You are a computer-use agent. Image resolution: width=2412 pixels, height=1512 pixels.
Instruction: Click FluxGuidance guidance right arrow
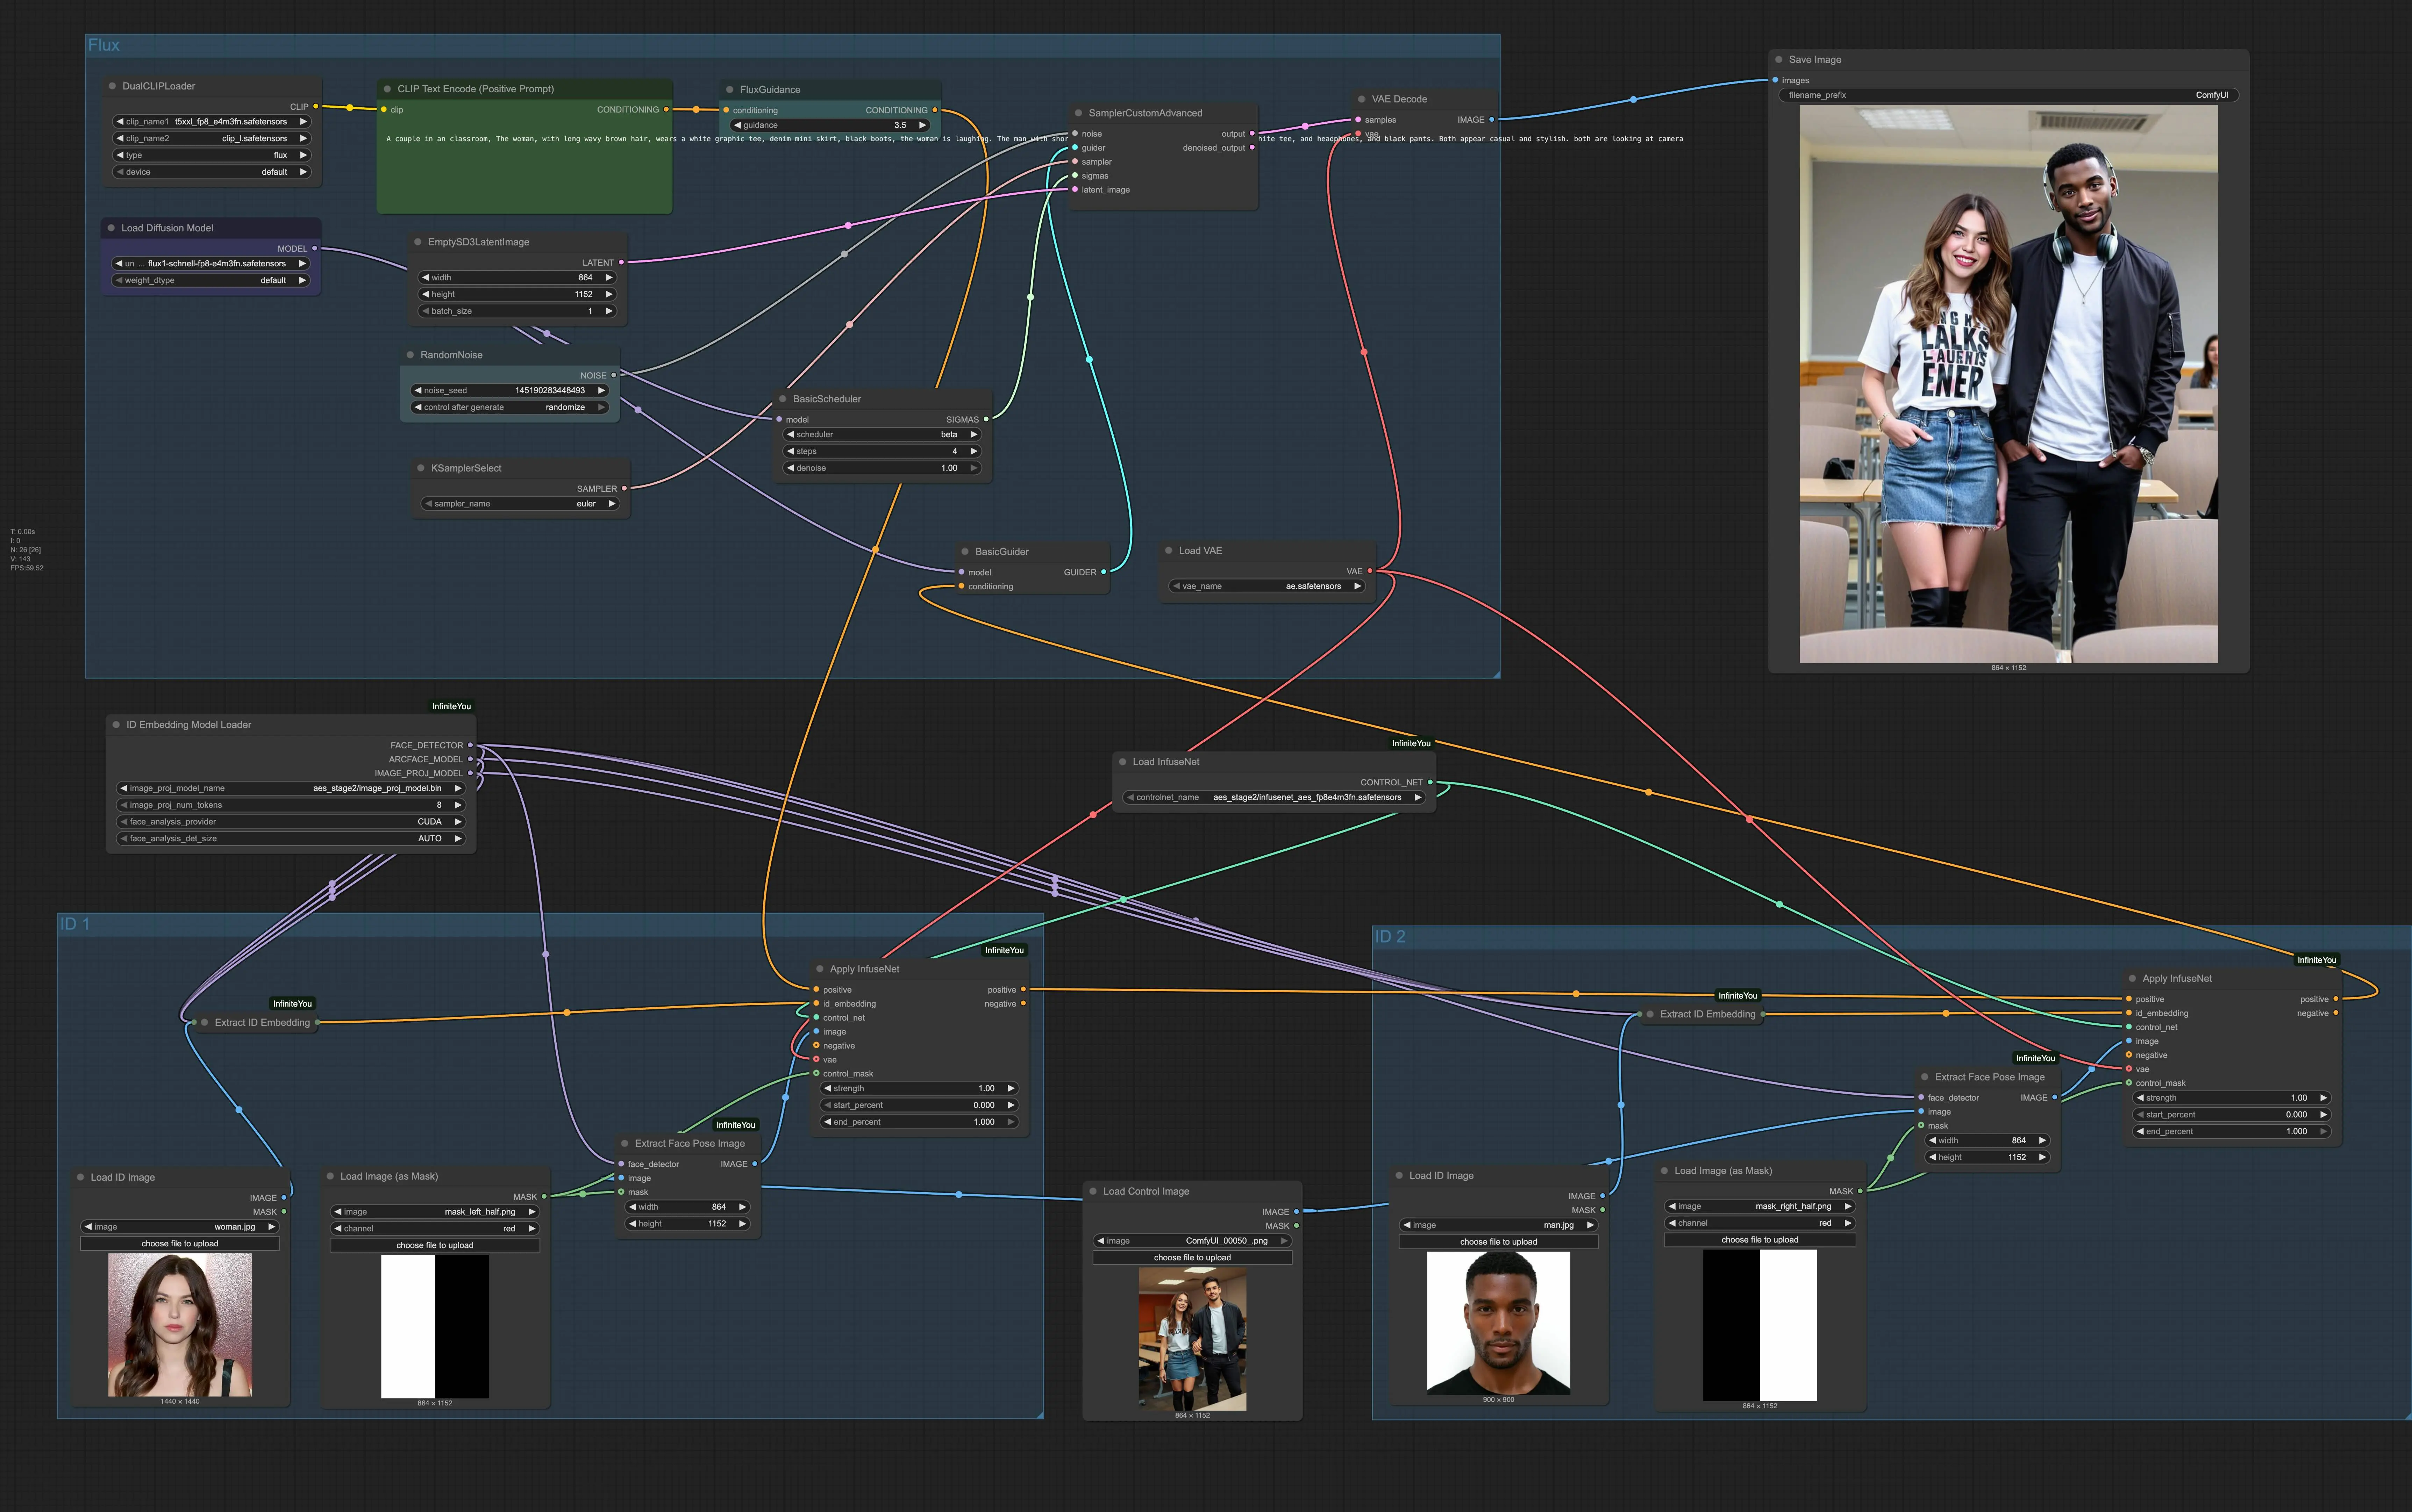pos(922,125)
